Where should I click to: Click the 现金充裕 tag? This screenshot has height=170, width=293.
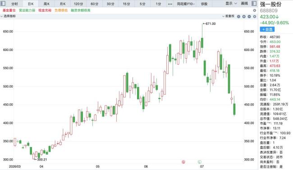45,10
